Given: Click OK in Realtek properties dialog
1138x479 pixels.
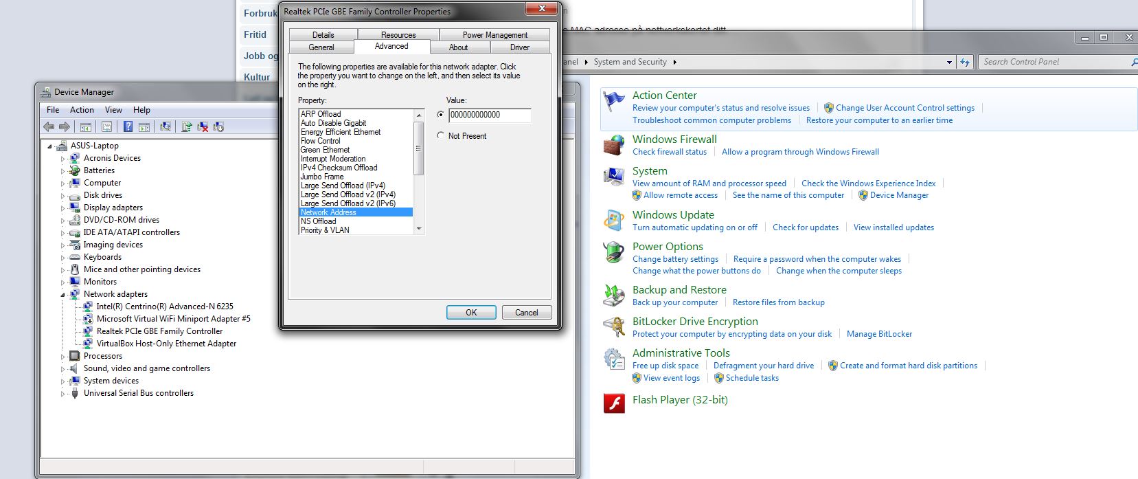Looking at the screenshot, I should (x=471, y=312).
